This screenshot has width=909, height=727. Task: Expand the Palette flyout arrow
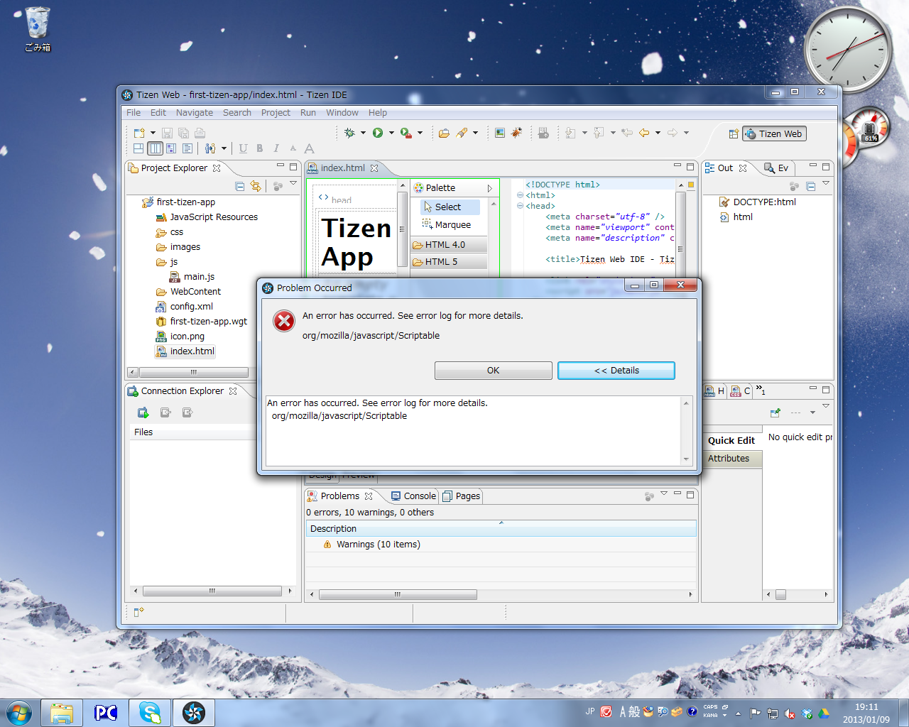(489, 188)
